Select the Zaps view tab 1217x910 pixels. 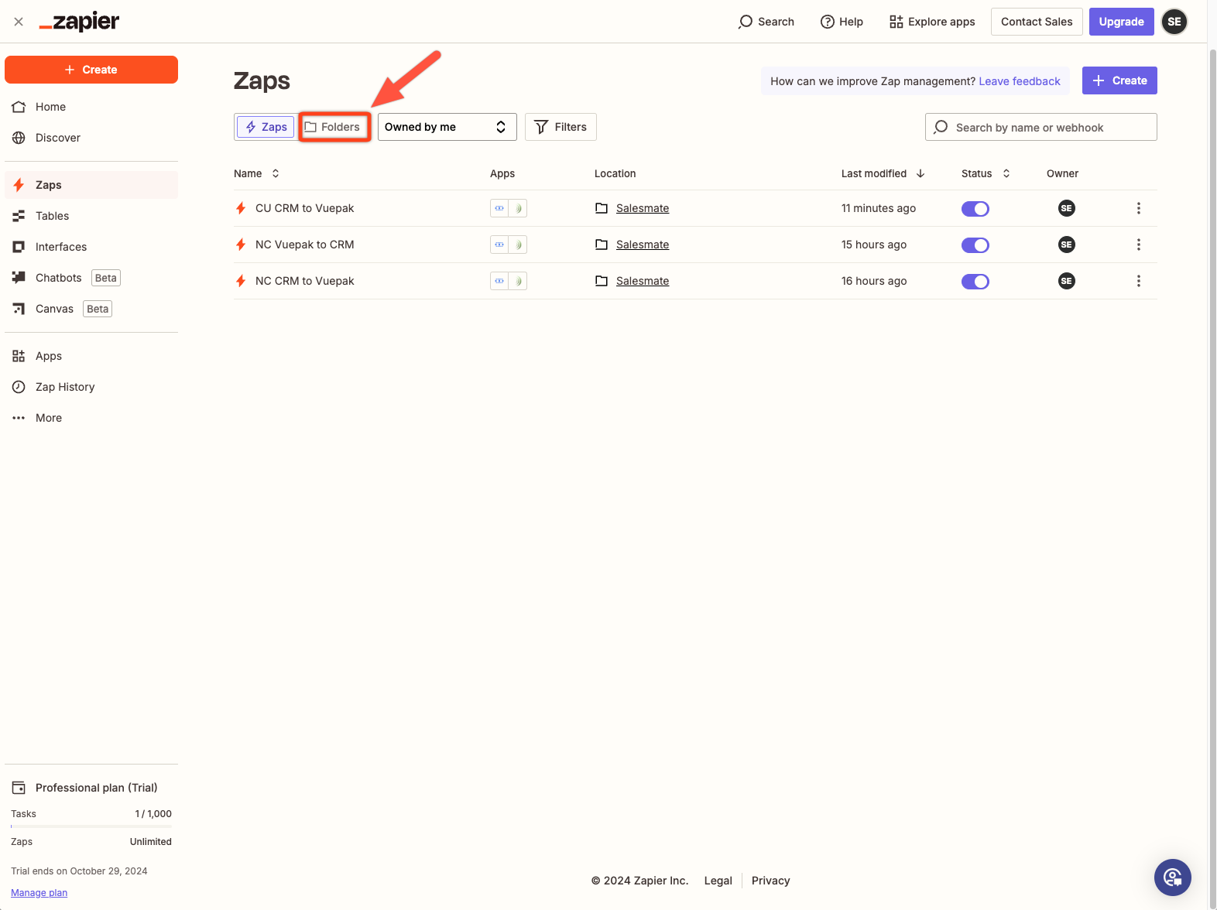[x=266, y=127]
